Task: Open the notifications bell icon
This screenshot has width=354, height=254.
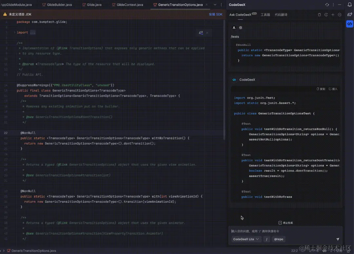Action: point(349,5)
